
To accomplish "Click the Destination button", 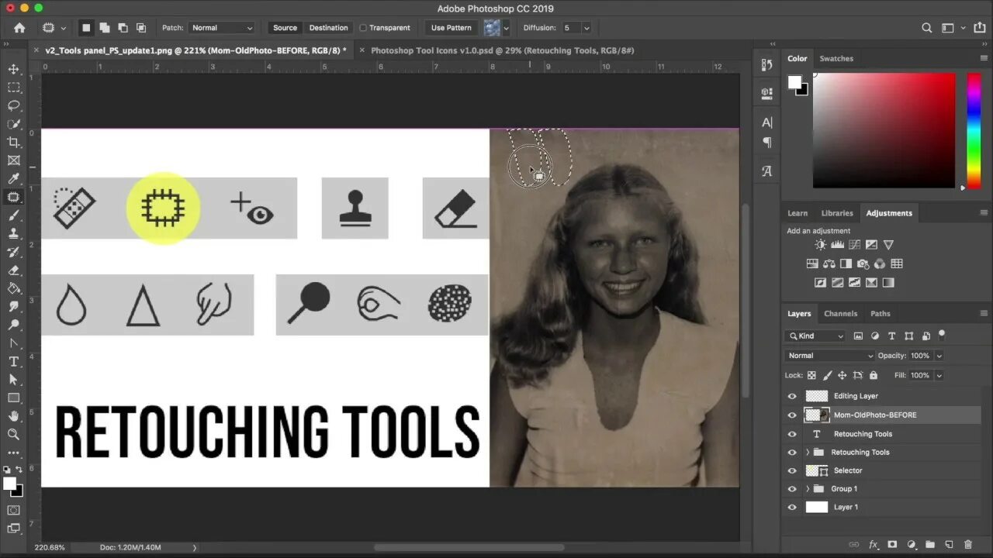I will [x=328, y=28].
